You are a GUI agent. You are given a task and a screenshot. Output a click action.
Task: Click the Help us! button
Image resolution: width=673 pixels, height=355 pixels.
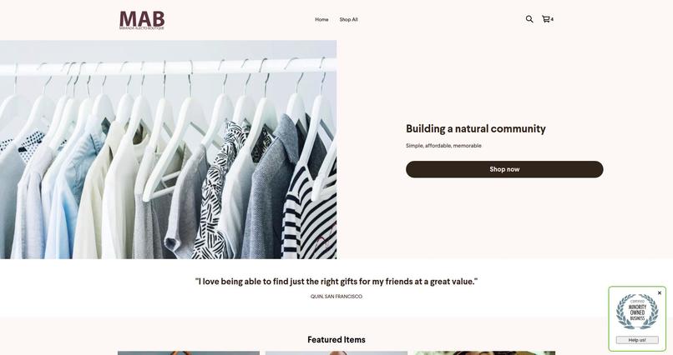637,340
